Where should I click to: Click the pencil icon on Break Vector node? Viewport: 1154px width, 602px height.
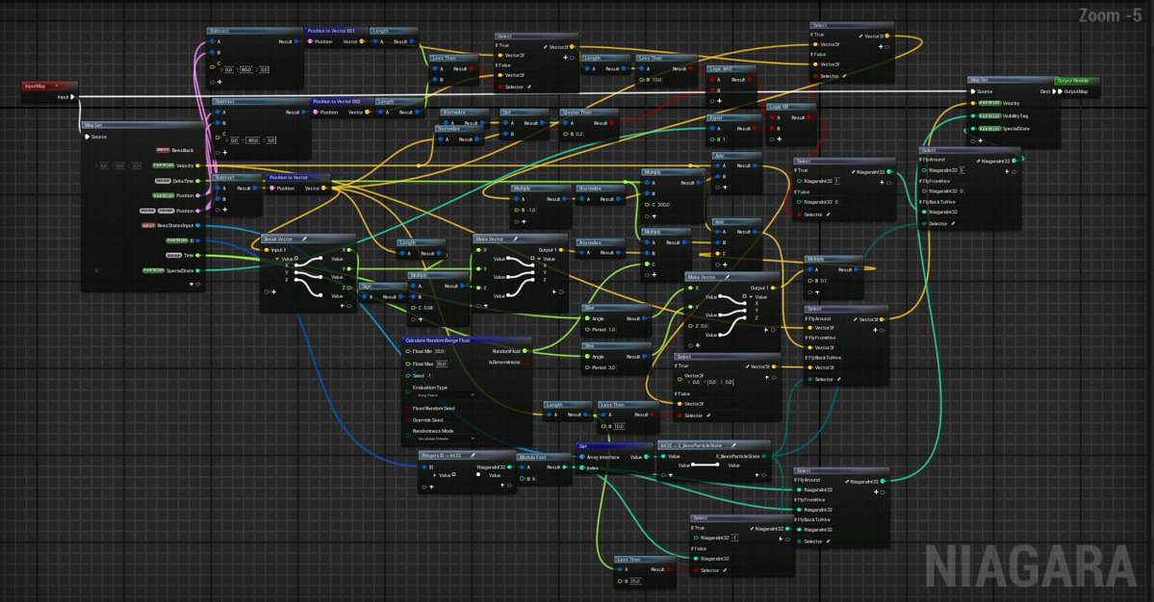tap(304, 238)
